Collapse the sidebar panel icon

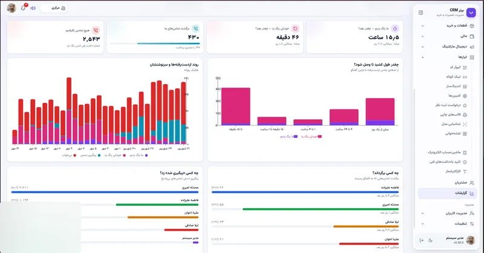(x=420, y=13)
